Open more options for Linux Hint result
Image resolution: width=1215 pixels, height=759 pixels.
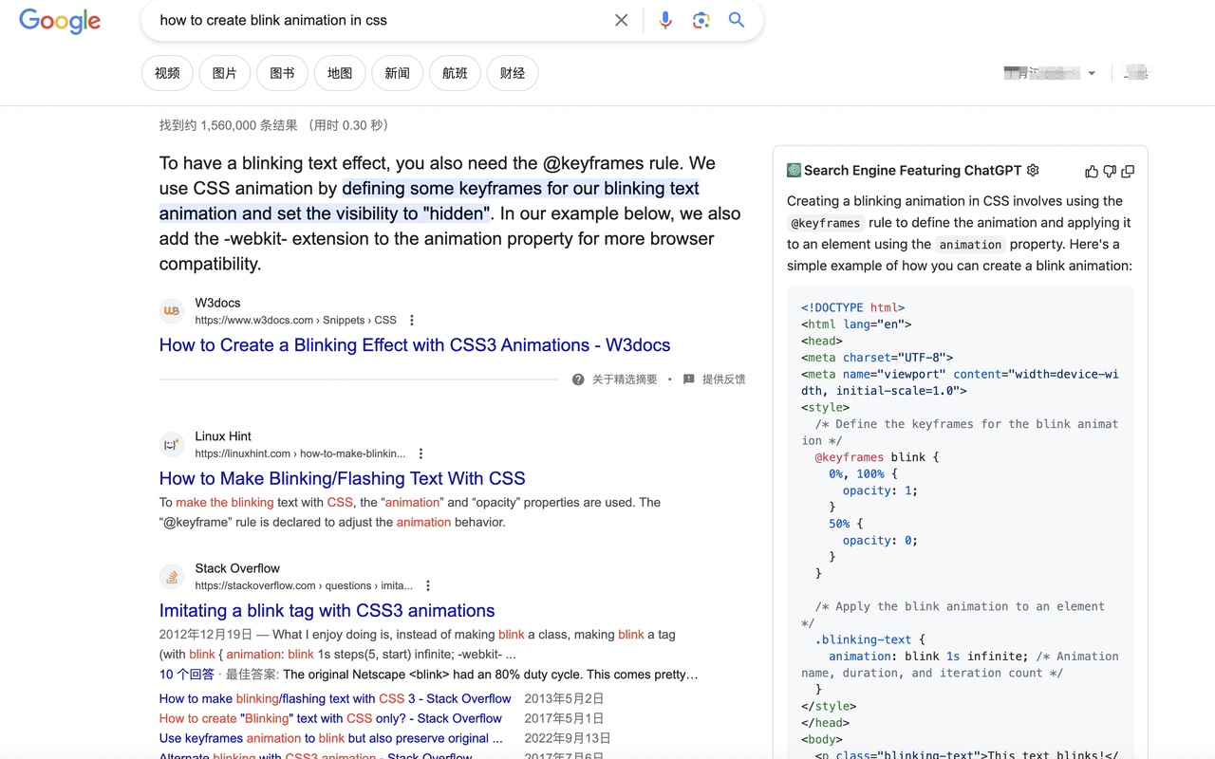[421, 454]
